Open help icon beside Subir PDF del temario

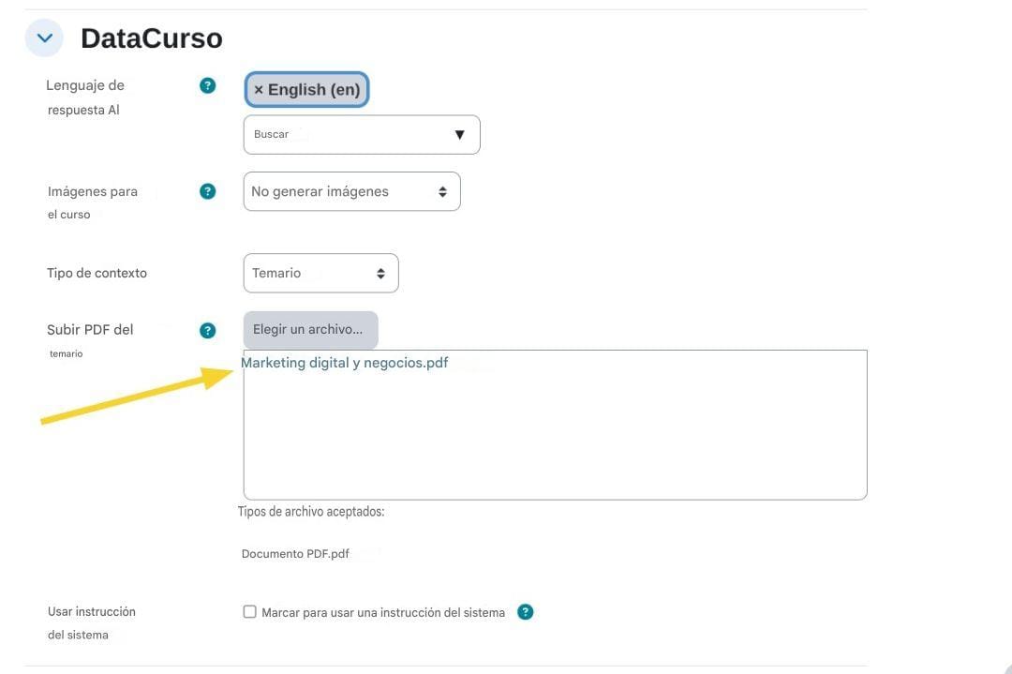coord(208,330)
